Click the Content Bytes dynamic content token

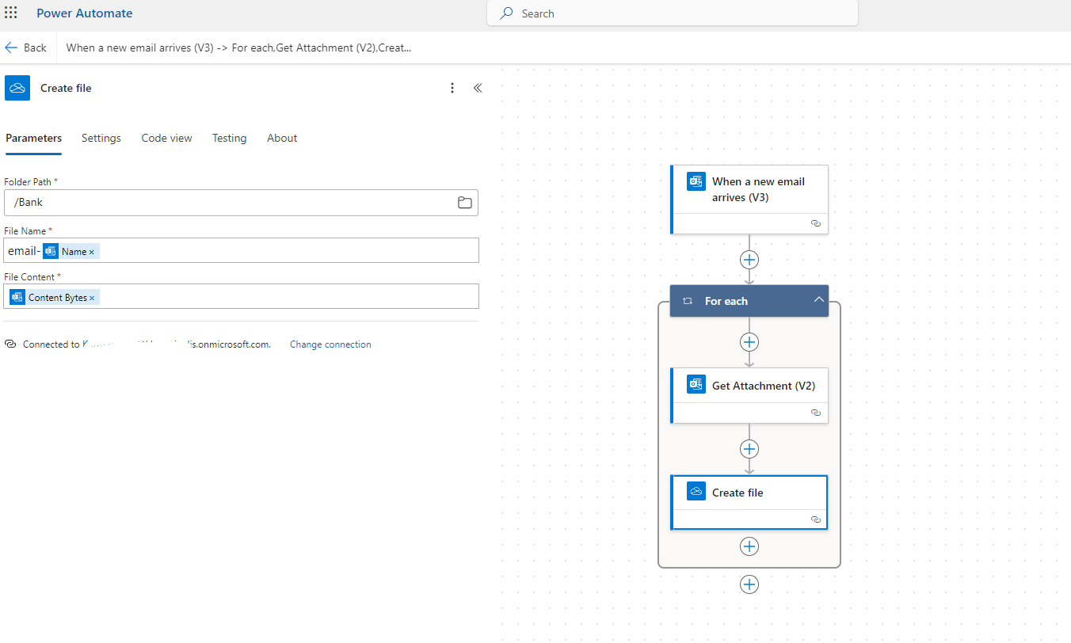tap(54, 297)
